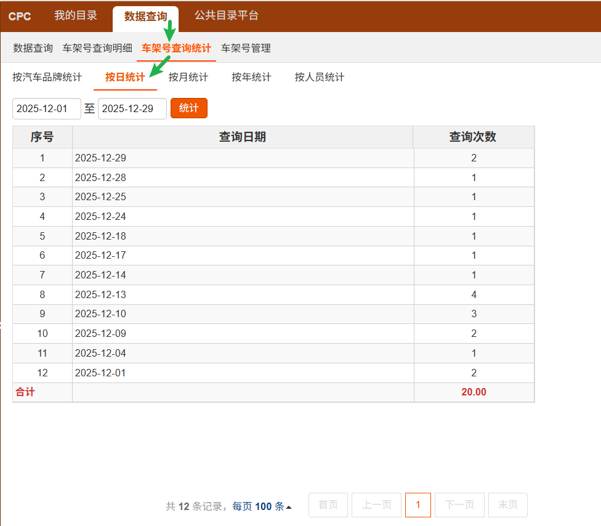Select the 数据查询 sub-menu item

coord(33,48)
